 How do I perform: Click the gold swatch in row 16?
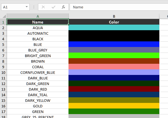pos(114,106)
